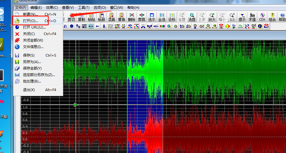
Task: Click the 混音 (mix) toolbar button
Action: pos(111,17)
